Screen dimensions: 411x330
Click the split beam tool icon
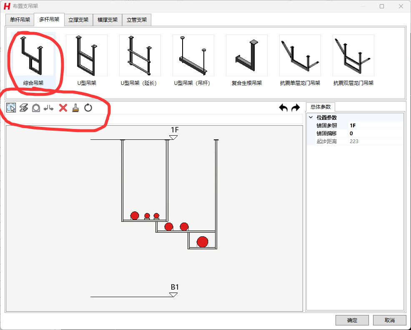point(49,107)
